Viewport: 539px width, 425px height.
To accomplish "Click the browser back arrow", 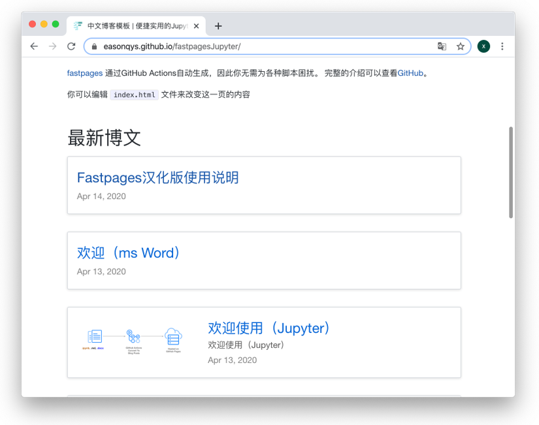I will point(34,46).
